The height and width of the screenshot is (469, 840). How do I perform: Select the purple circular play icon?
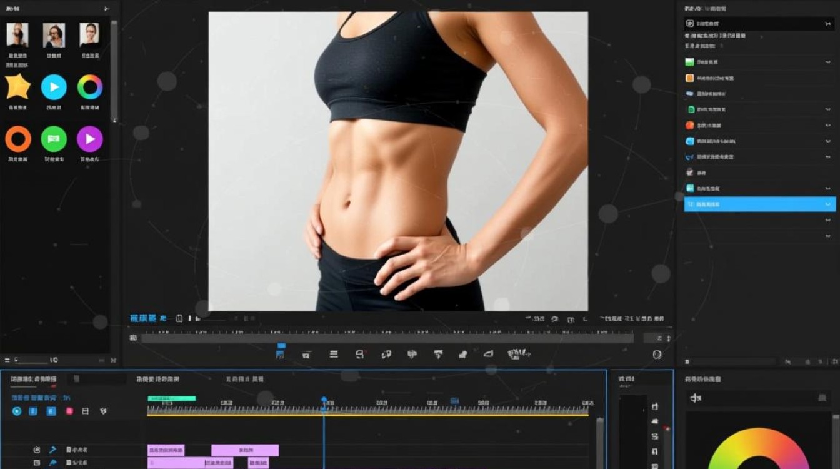90,139
